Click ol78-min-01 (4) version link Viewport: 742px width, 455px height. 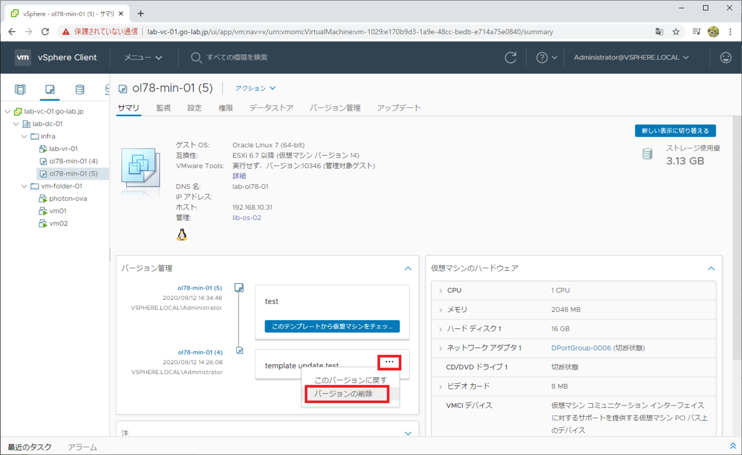tap(200, 352)
